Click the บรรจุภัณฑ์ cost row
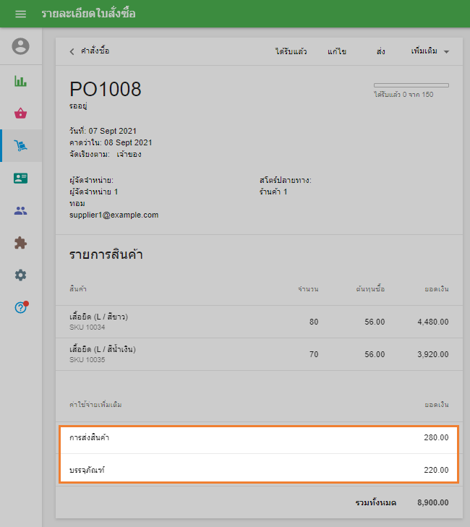Image resolution: width=470 pixels, height=527 pixels. pos(259,470)
